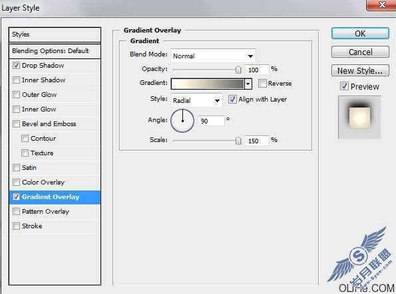The image size is (396, 294).
Task: Close the Layer Style dialog
Action: (x=381, y=5)
